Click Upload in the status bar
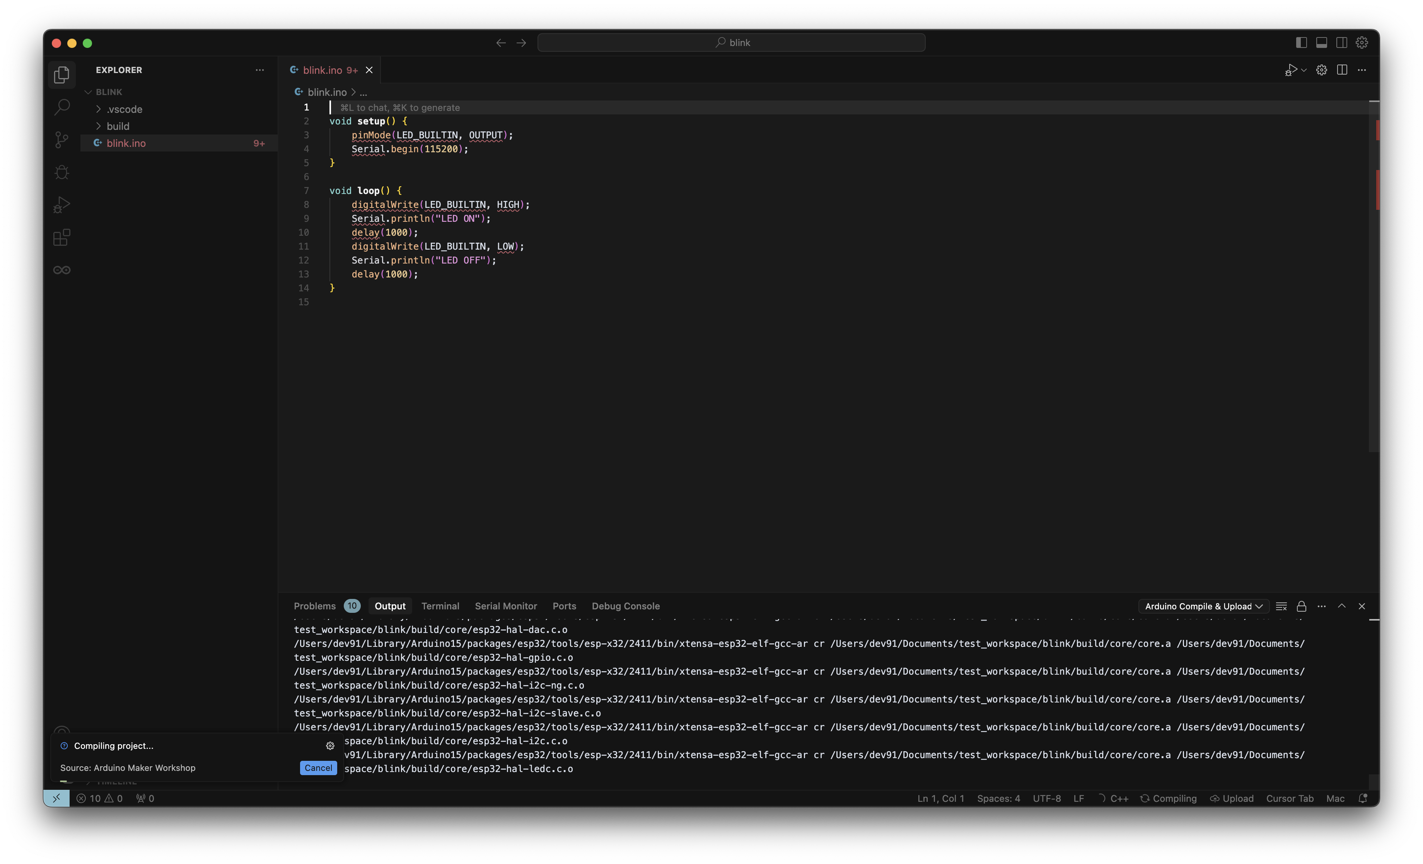Viewport: 1423px width, 864px height. tap(1232, 798)
